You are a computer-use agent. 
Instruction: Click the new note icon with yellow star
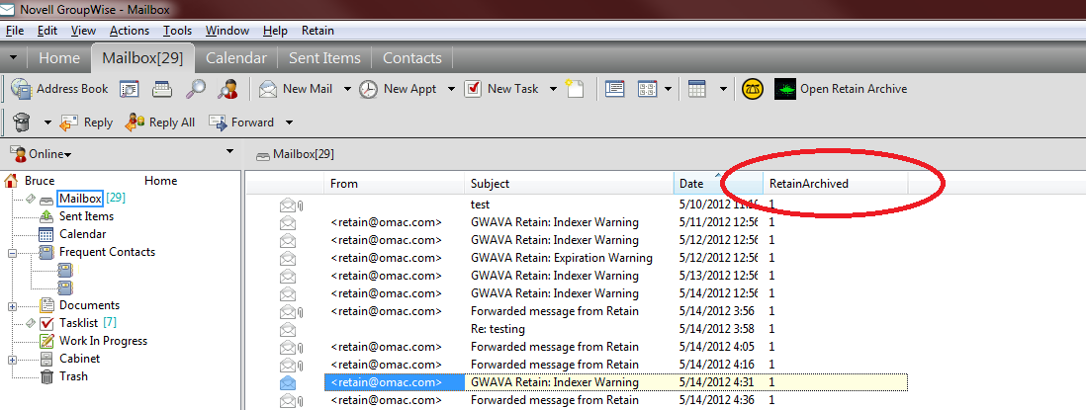[575, 89]
